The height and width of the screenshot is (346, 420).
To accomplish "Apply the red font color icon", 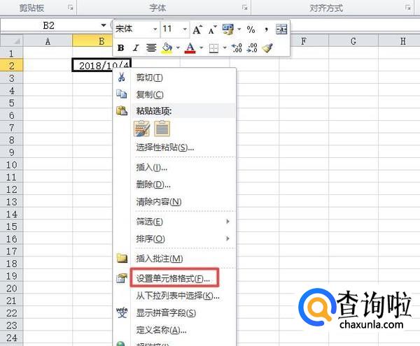I will pos(190,48).
